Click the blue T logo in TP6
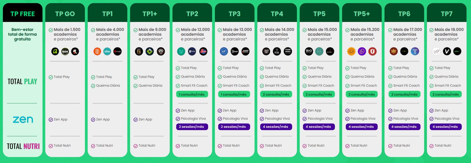This screenshot has width=471, height=163. tap(415, 52)
